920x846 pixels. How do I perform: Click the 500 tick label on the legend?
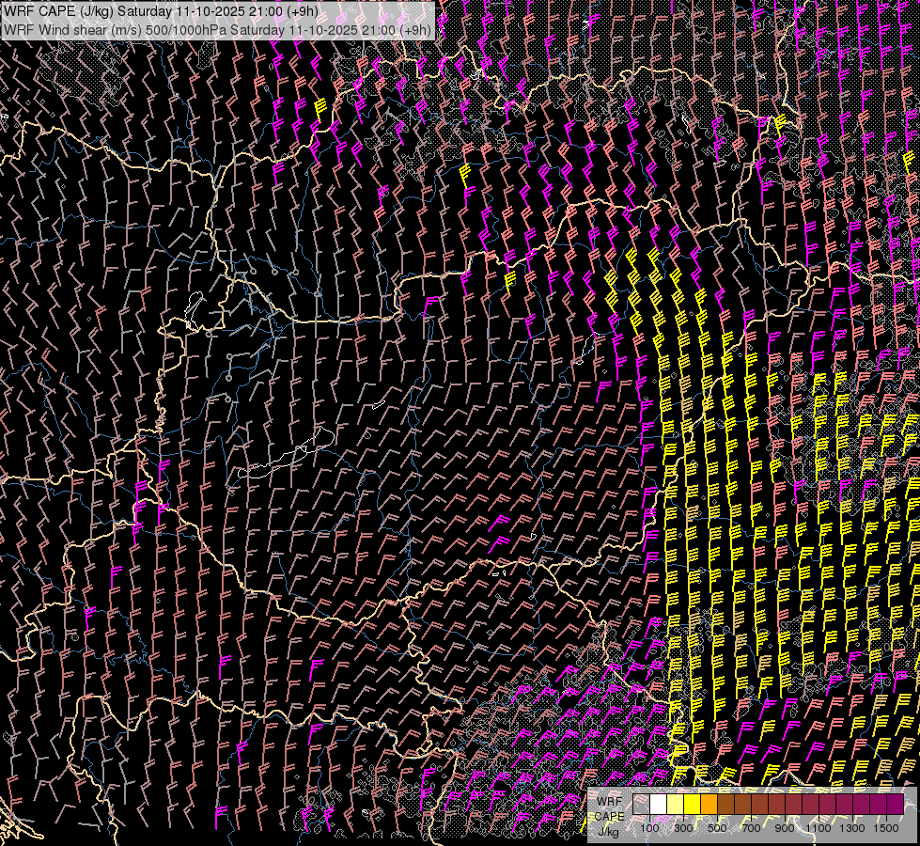717,827
